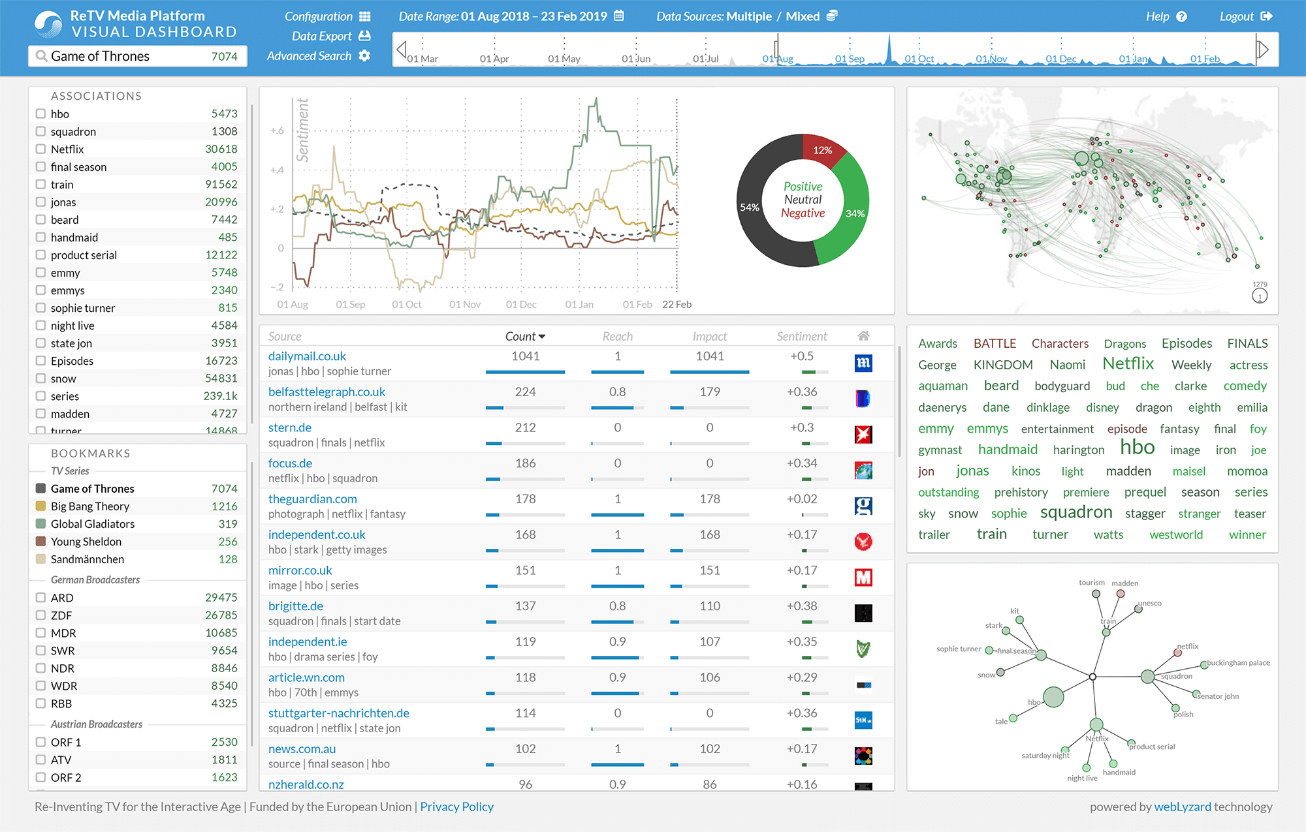Collapse the TV Series bookmark group

(x=70, y=470)
